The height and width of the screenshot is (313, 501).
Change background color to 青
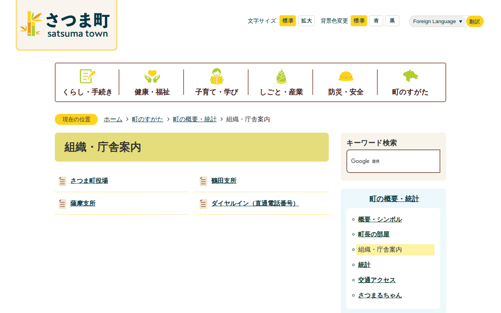(376, 21)
